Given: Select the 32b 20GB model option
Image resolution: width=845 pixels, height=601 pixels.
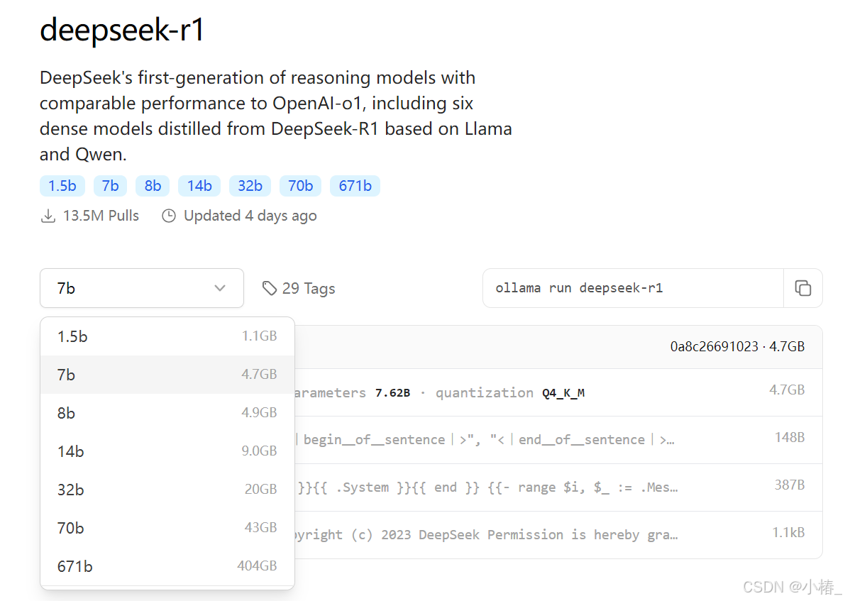Looking at the screenshot, I should coord(167,490).
